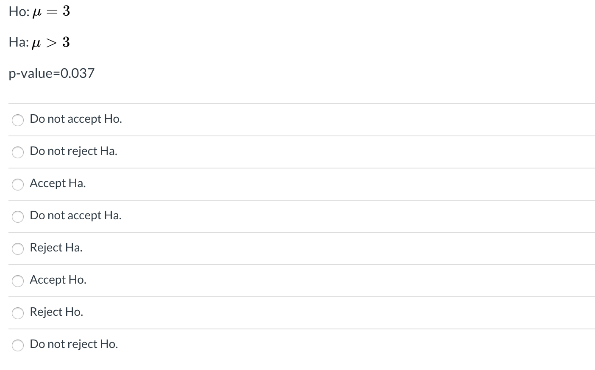Pick the 'Do not accept Ha.' radio button
The width and height of the screenshot is (595, 370).
click(18, 217)
